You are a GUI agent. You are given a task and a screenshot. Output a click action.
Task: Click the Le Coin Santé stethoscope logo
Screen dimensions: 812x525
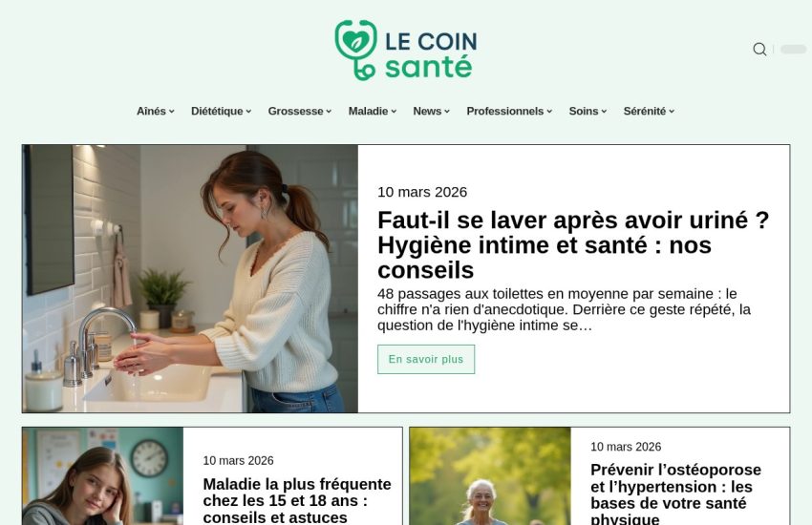[355, 51]
